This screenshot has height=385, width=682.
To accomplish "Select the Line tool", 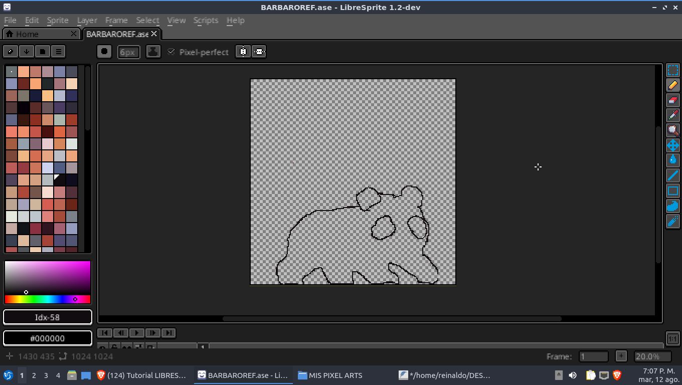I will 672,175.
